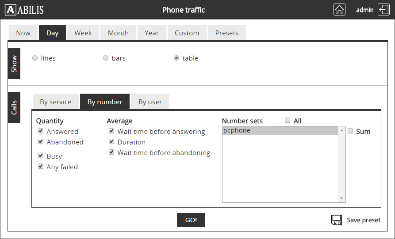Disable the Busy quantity checkbox
This screenshot has width=395, height=239.
[x=41, y=156]
